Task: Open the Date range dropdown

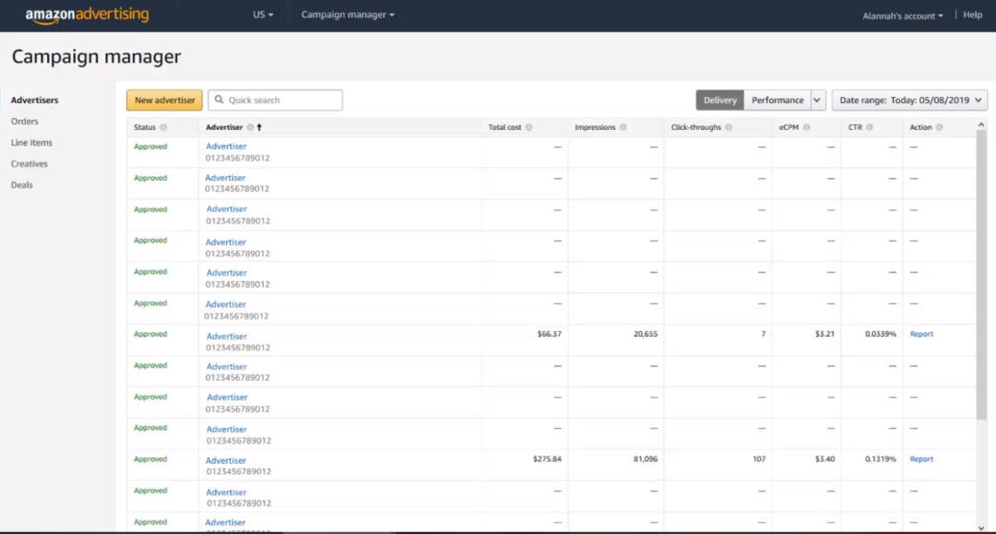Action: (909, 100)
